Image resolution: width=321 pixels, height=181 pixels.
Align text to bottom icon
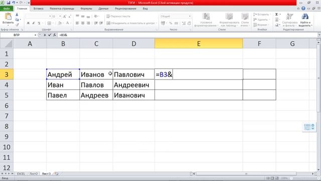click(88, 16)
